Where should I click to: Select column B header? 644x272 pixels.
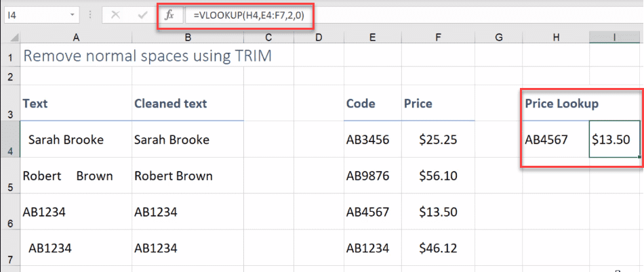(188, 38)
